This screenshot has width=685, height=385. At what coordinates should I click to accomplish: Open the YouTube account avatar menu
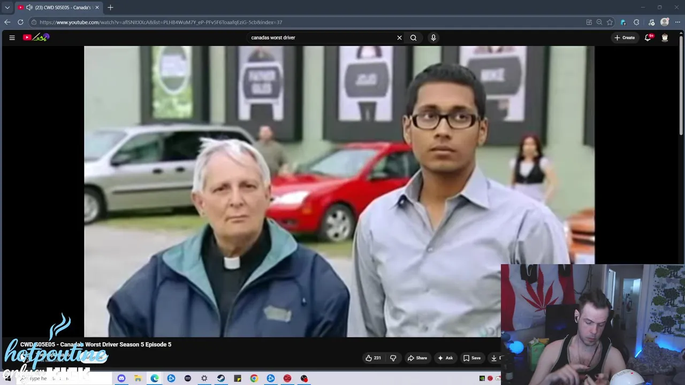point(665,37)
